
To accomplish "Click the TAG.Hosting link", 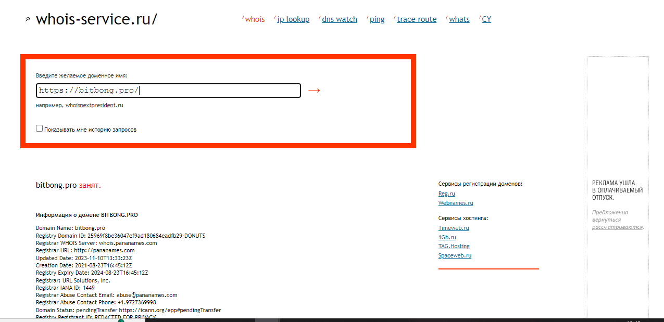I will pos(454,246).
